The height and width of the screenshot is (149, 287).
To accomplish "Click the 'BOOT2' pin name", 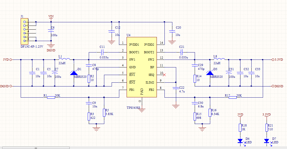I will click(x=149, y=52).
